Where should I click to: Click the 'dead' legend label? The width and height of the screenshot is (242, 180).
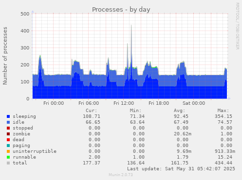click(x=19, y=140)
